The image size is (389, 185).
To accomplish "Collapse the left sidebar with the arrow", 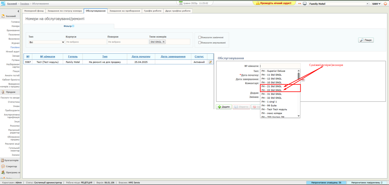I will coord(18,11).
